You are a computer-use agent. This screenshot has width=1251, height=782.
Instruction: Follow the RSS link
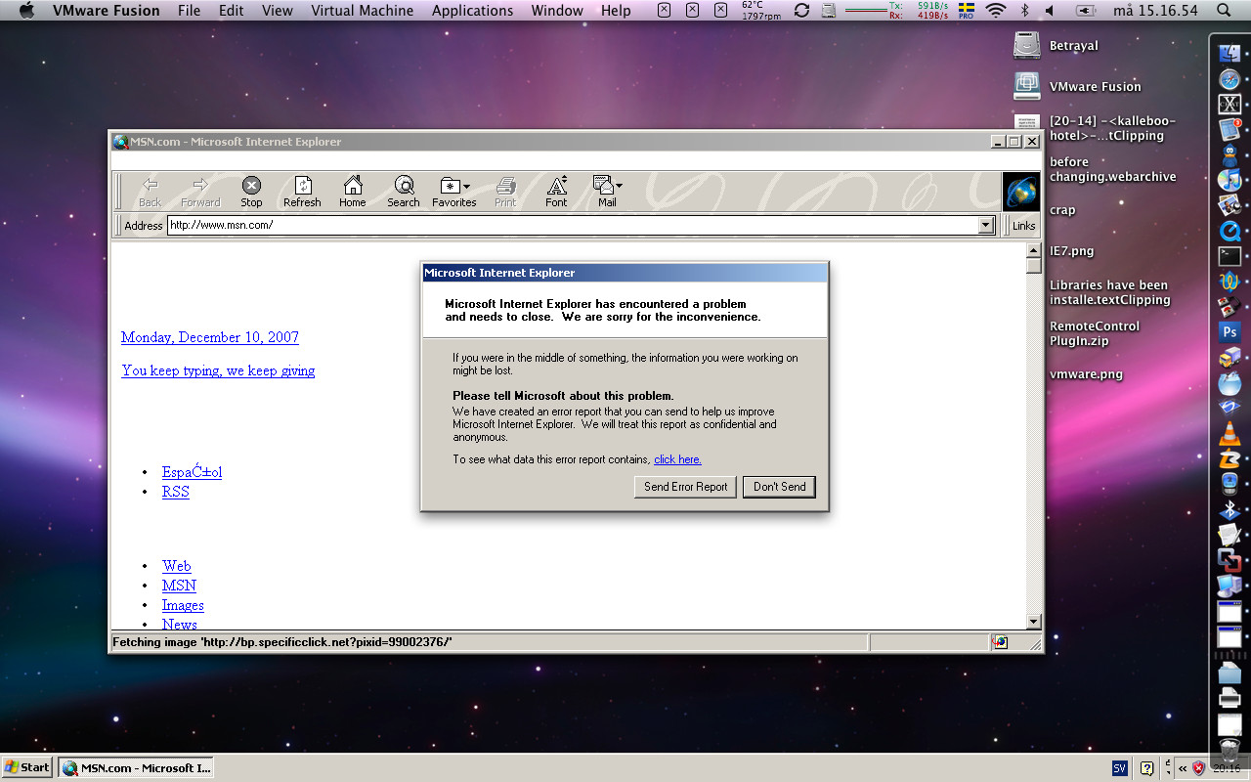[x=176, y=492]
